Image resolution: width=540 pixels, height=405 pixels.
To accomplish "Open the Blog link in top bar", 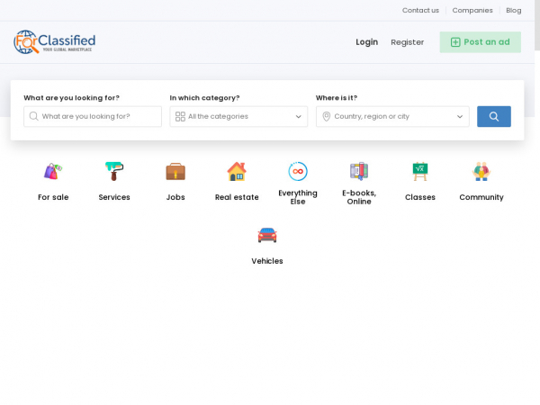I will click(x=513, y=11).
